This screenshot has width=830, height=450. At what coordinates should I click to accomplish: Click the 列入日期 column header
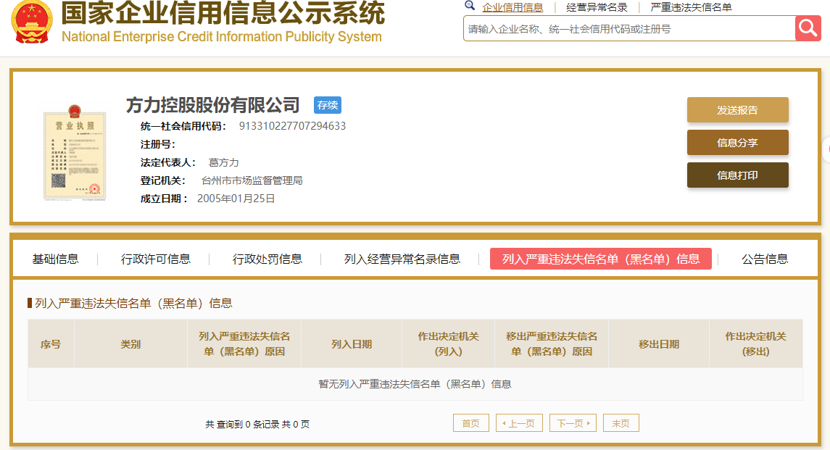pyautogui.click(x=352, y=344)
